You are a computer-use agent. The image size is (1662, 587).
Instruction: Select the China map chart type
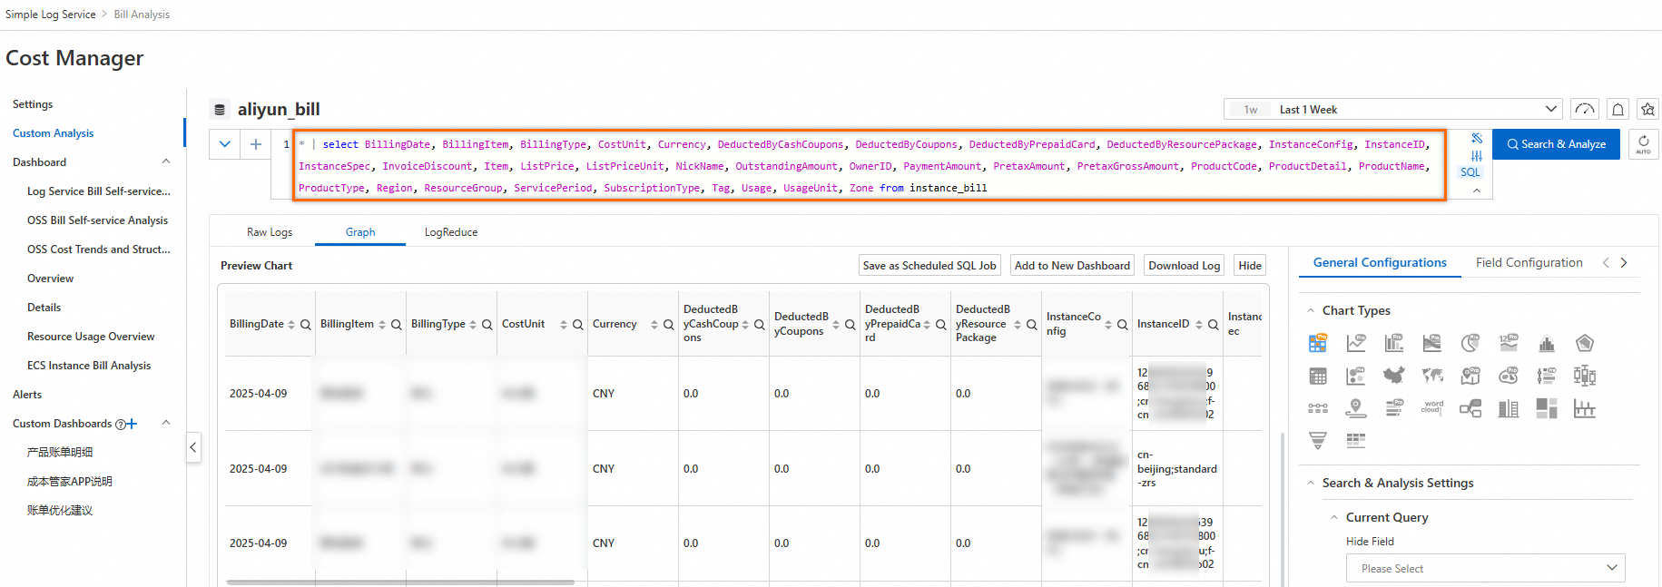click(x=1394, y=376)
